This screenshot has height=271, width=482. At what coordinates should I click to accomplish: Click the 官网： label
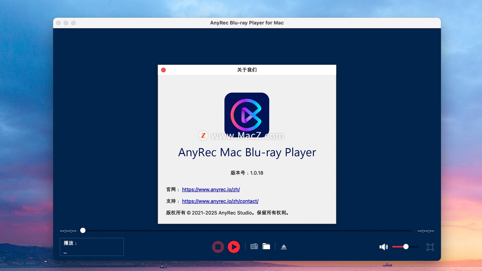tap(172, 189)
